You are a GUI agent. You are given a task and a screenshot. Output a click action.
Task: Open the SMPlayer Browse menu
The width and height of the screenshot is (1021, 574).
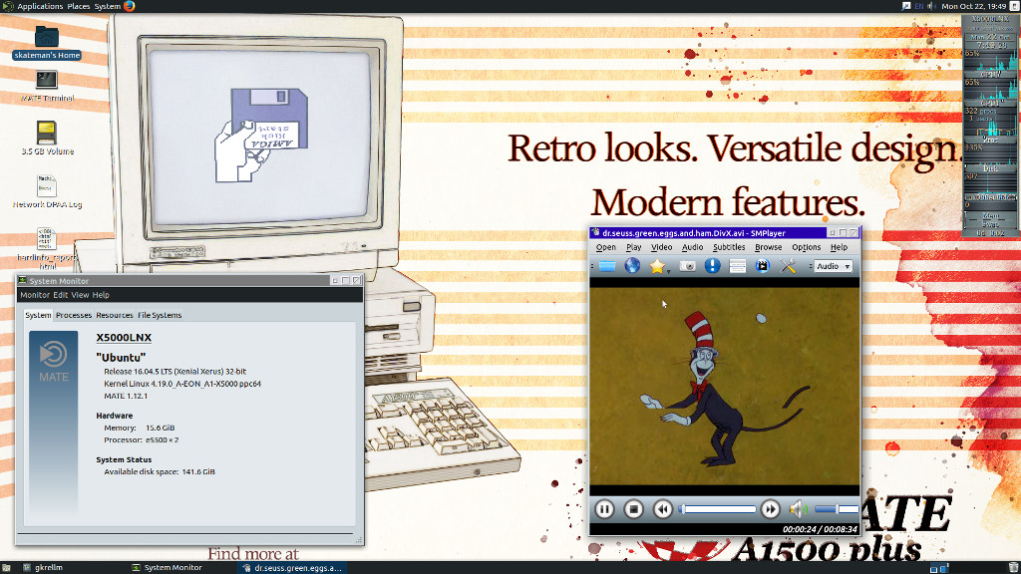pos(769,247)
